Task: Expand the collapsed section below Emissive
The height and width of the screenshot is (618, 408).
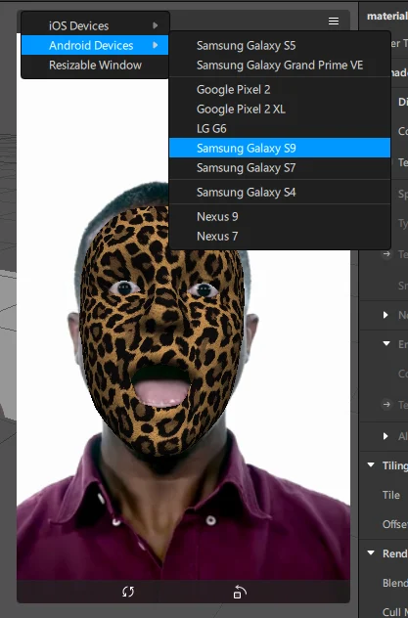Action: pos(385,436)
